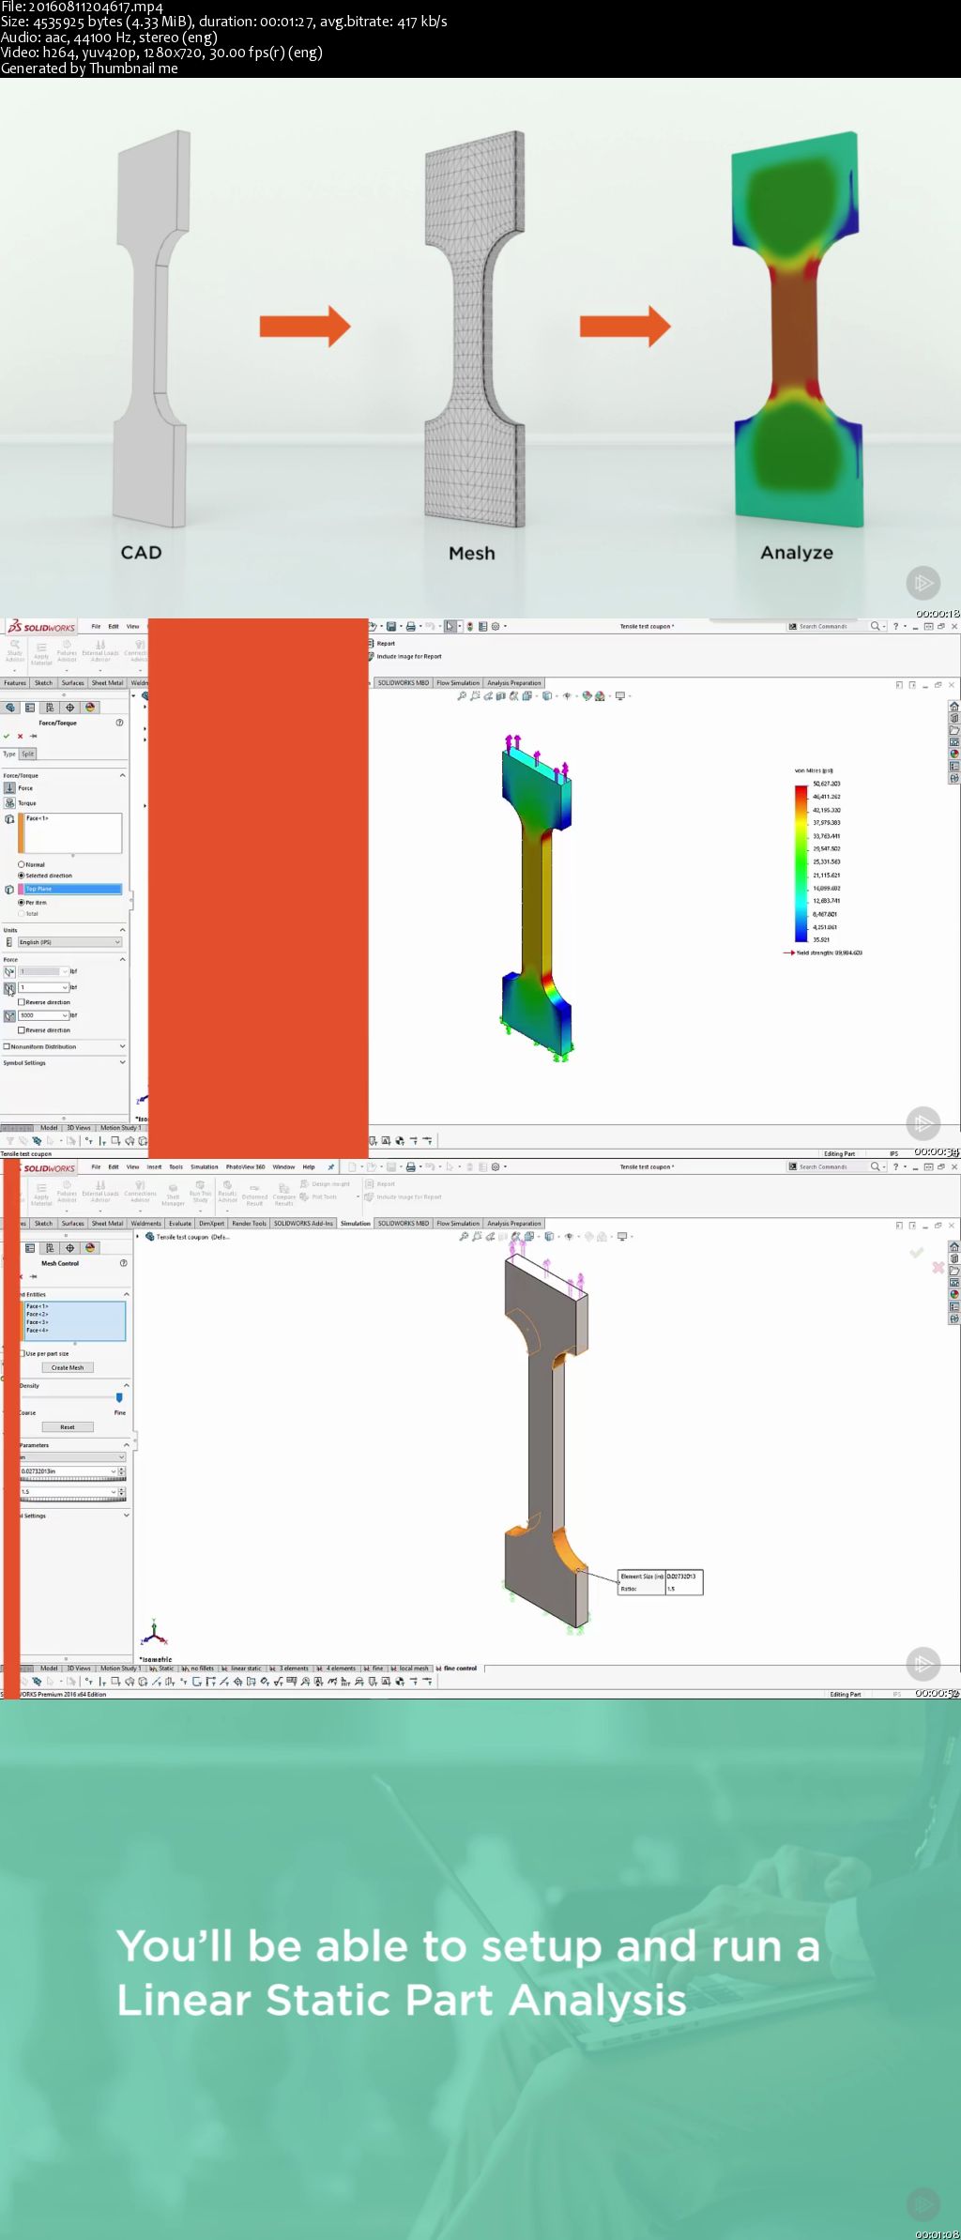Click the mesh density Reset button
The image size is (961, 2240).
click(x=68, y=1427)
